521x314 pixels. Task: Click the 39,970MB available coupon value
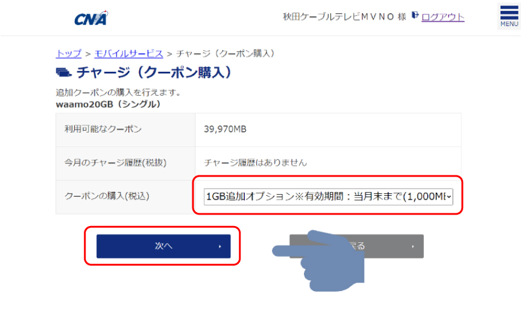[x=226, y=129]
